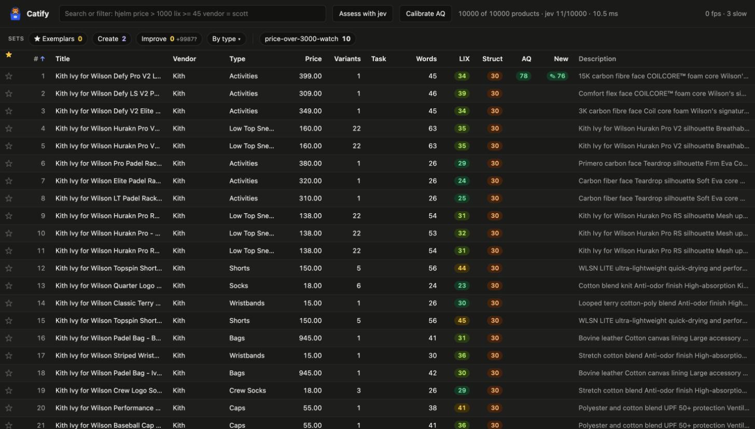Sort by the Title column header
This screenshot has height=429, width=755.
62,59
